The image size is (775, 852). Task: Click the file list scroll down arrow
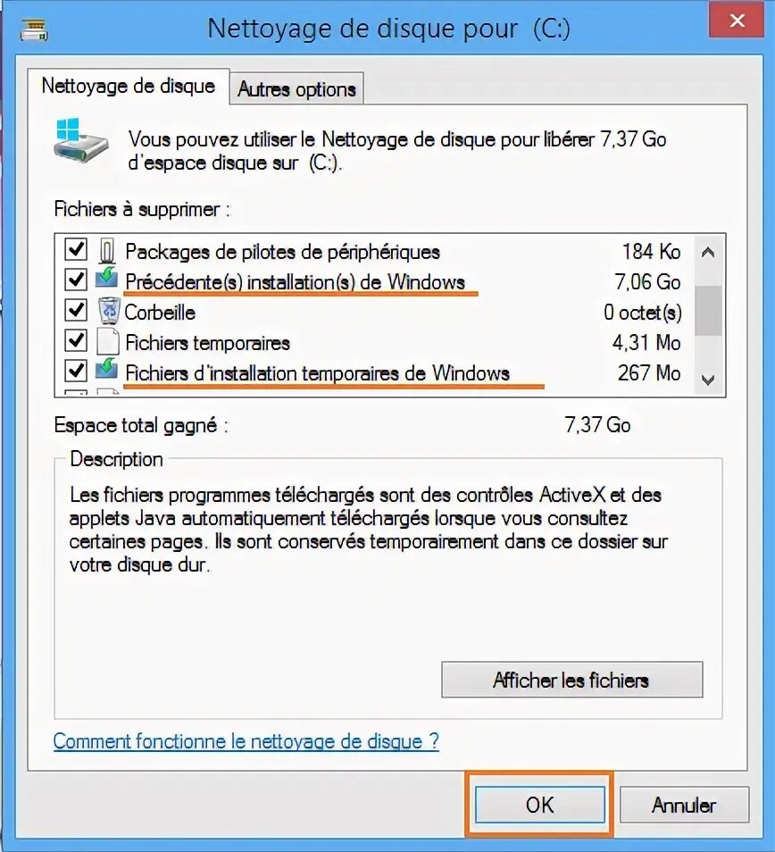[x=708, y=380]
